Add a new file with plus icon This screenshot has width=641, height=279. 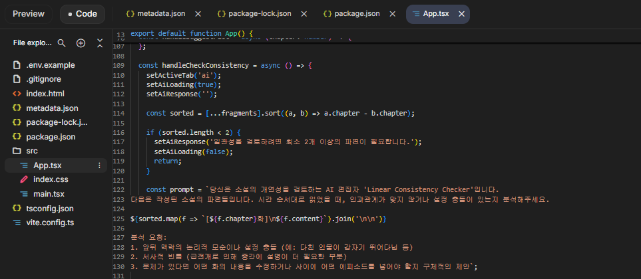click(81, 43)
